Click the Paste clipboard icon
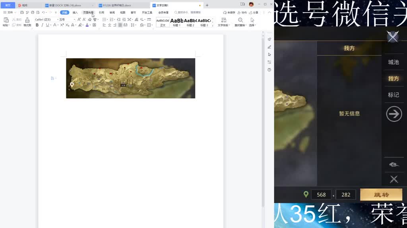 coord(6,20)
